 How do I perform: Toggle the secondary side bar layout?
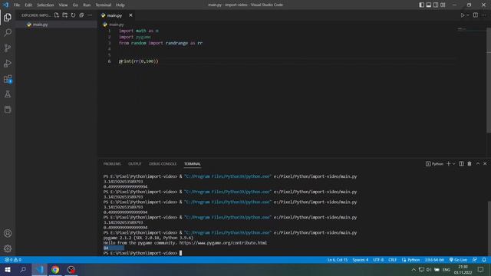436,5
